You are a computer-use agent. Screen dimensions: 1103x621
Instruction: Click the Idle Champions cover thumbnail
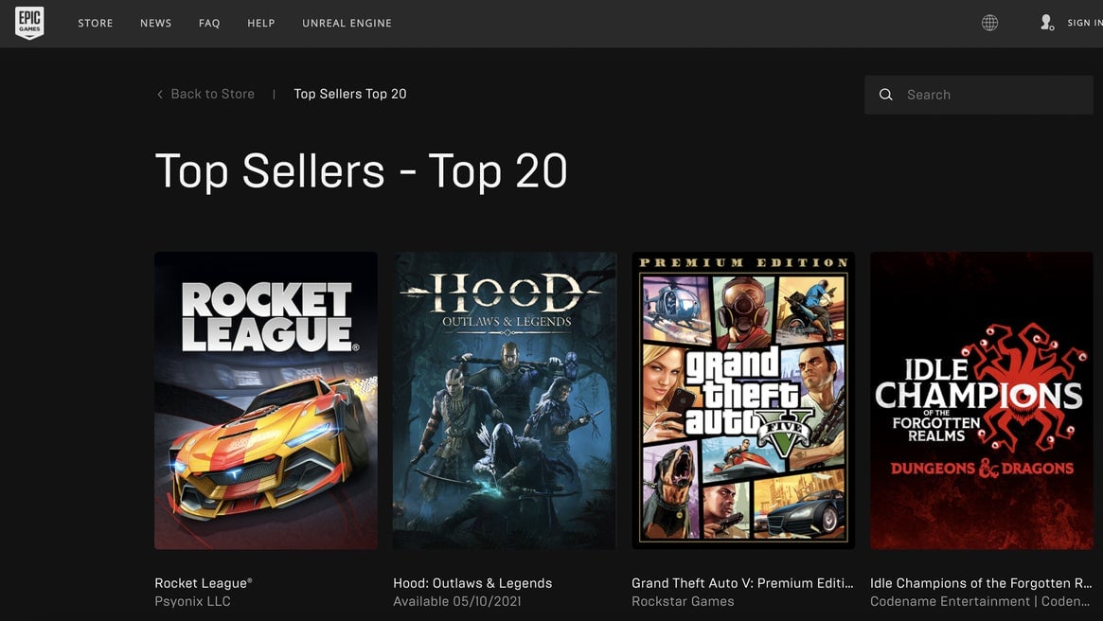tap(981, 399)
